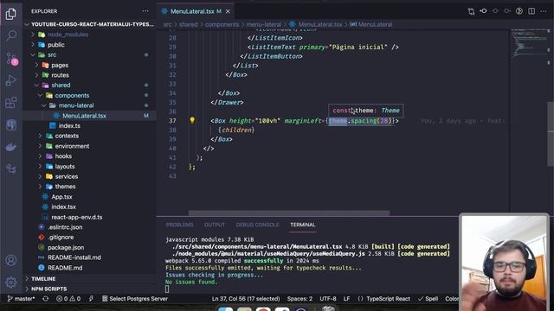
Task: Click the master branch indicator in status bar
Action: (x=21, y=299)
